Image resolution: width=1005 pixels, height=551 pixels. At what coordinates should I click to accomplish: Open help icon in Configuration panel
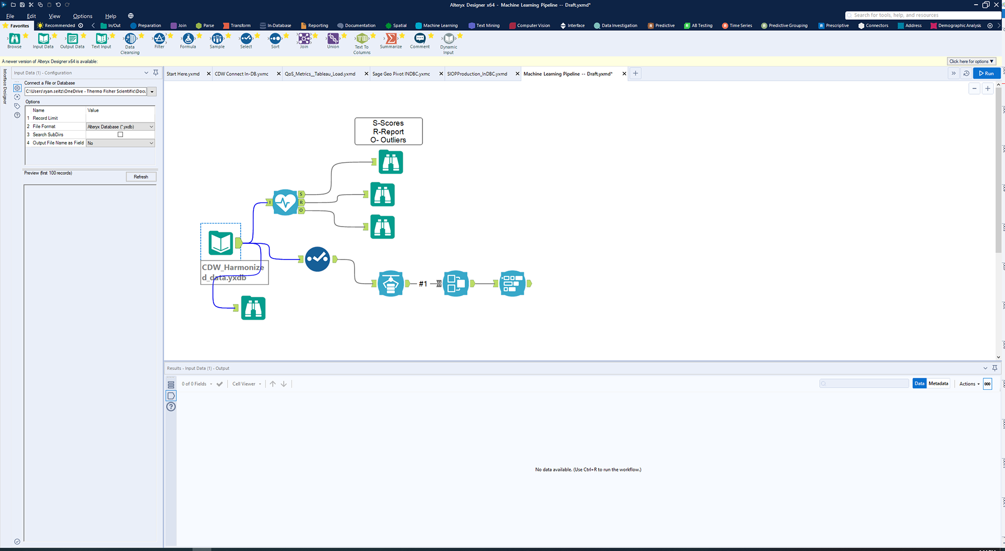[x=17, y=115]
